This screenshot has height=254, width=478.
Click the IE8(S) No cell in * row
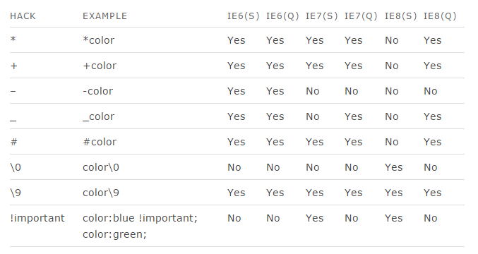tap(391, 40)
